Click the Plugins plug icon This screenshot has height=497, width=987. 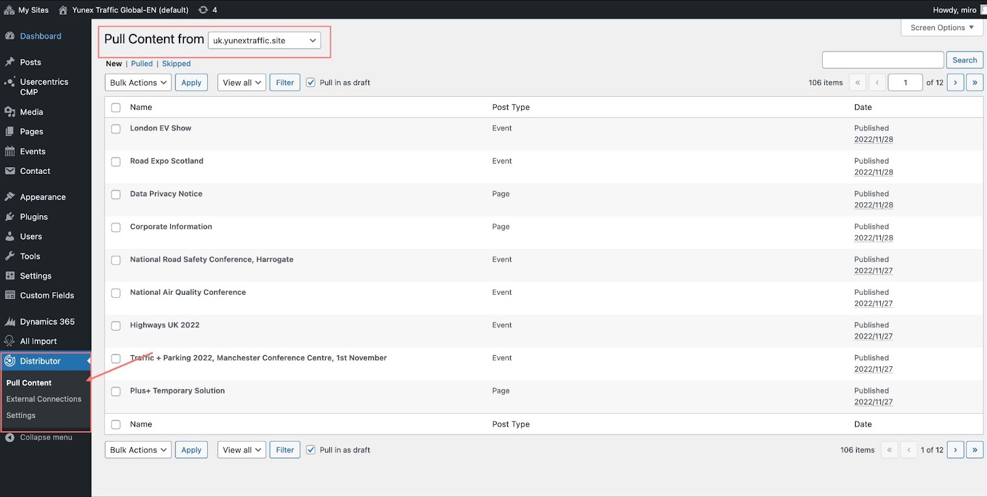click(10, 217)
